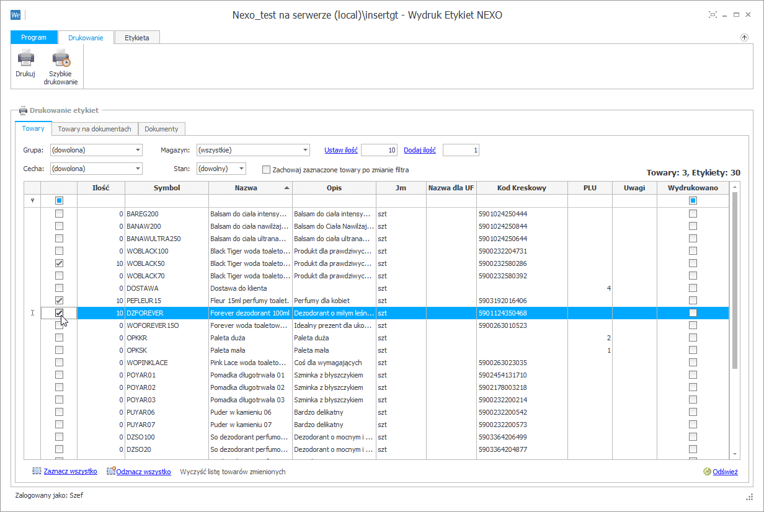Image resolution: width=764 pixels, height=512 pixels.
Task: Click the Odznacz wszystko link
Action: pyautogui.click(x=143, y=472)
